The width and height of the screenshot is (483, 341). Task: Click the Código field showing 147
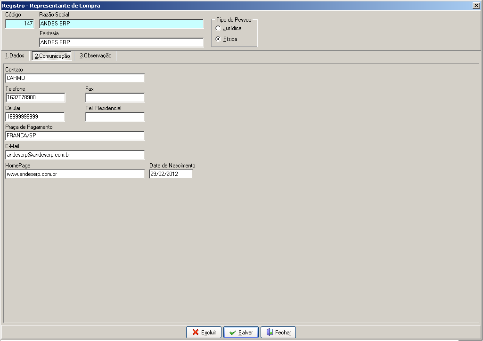point(20,24)
